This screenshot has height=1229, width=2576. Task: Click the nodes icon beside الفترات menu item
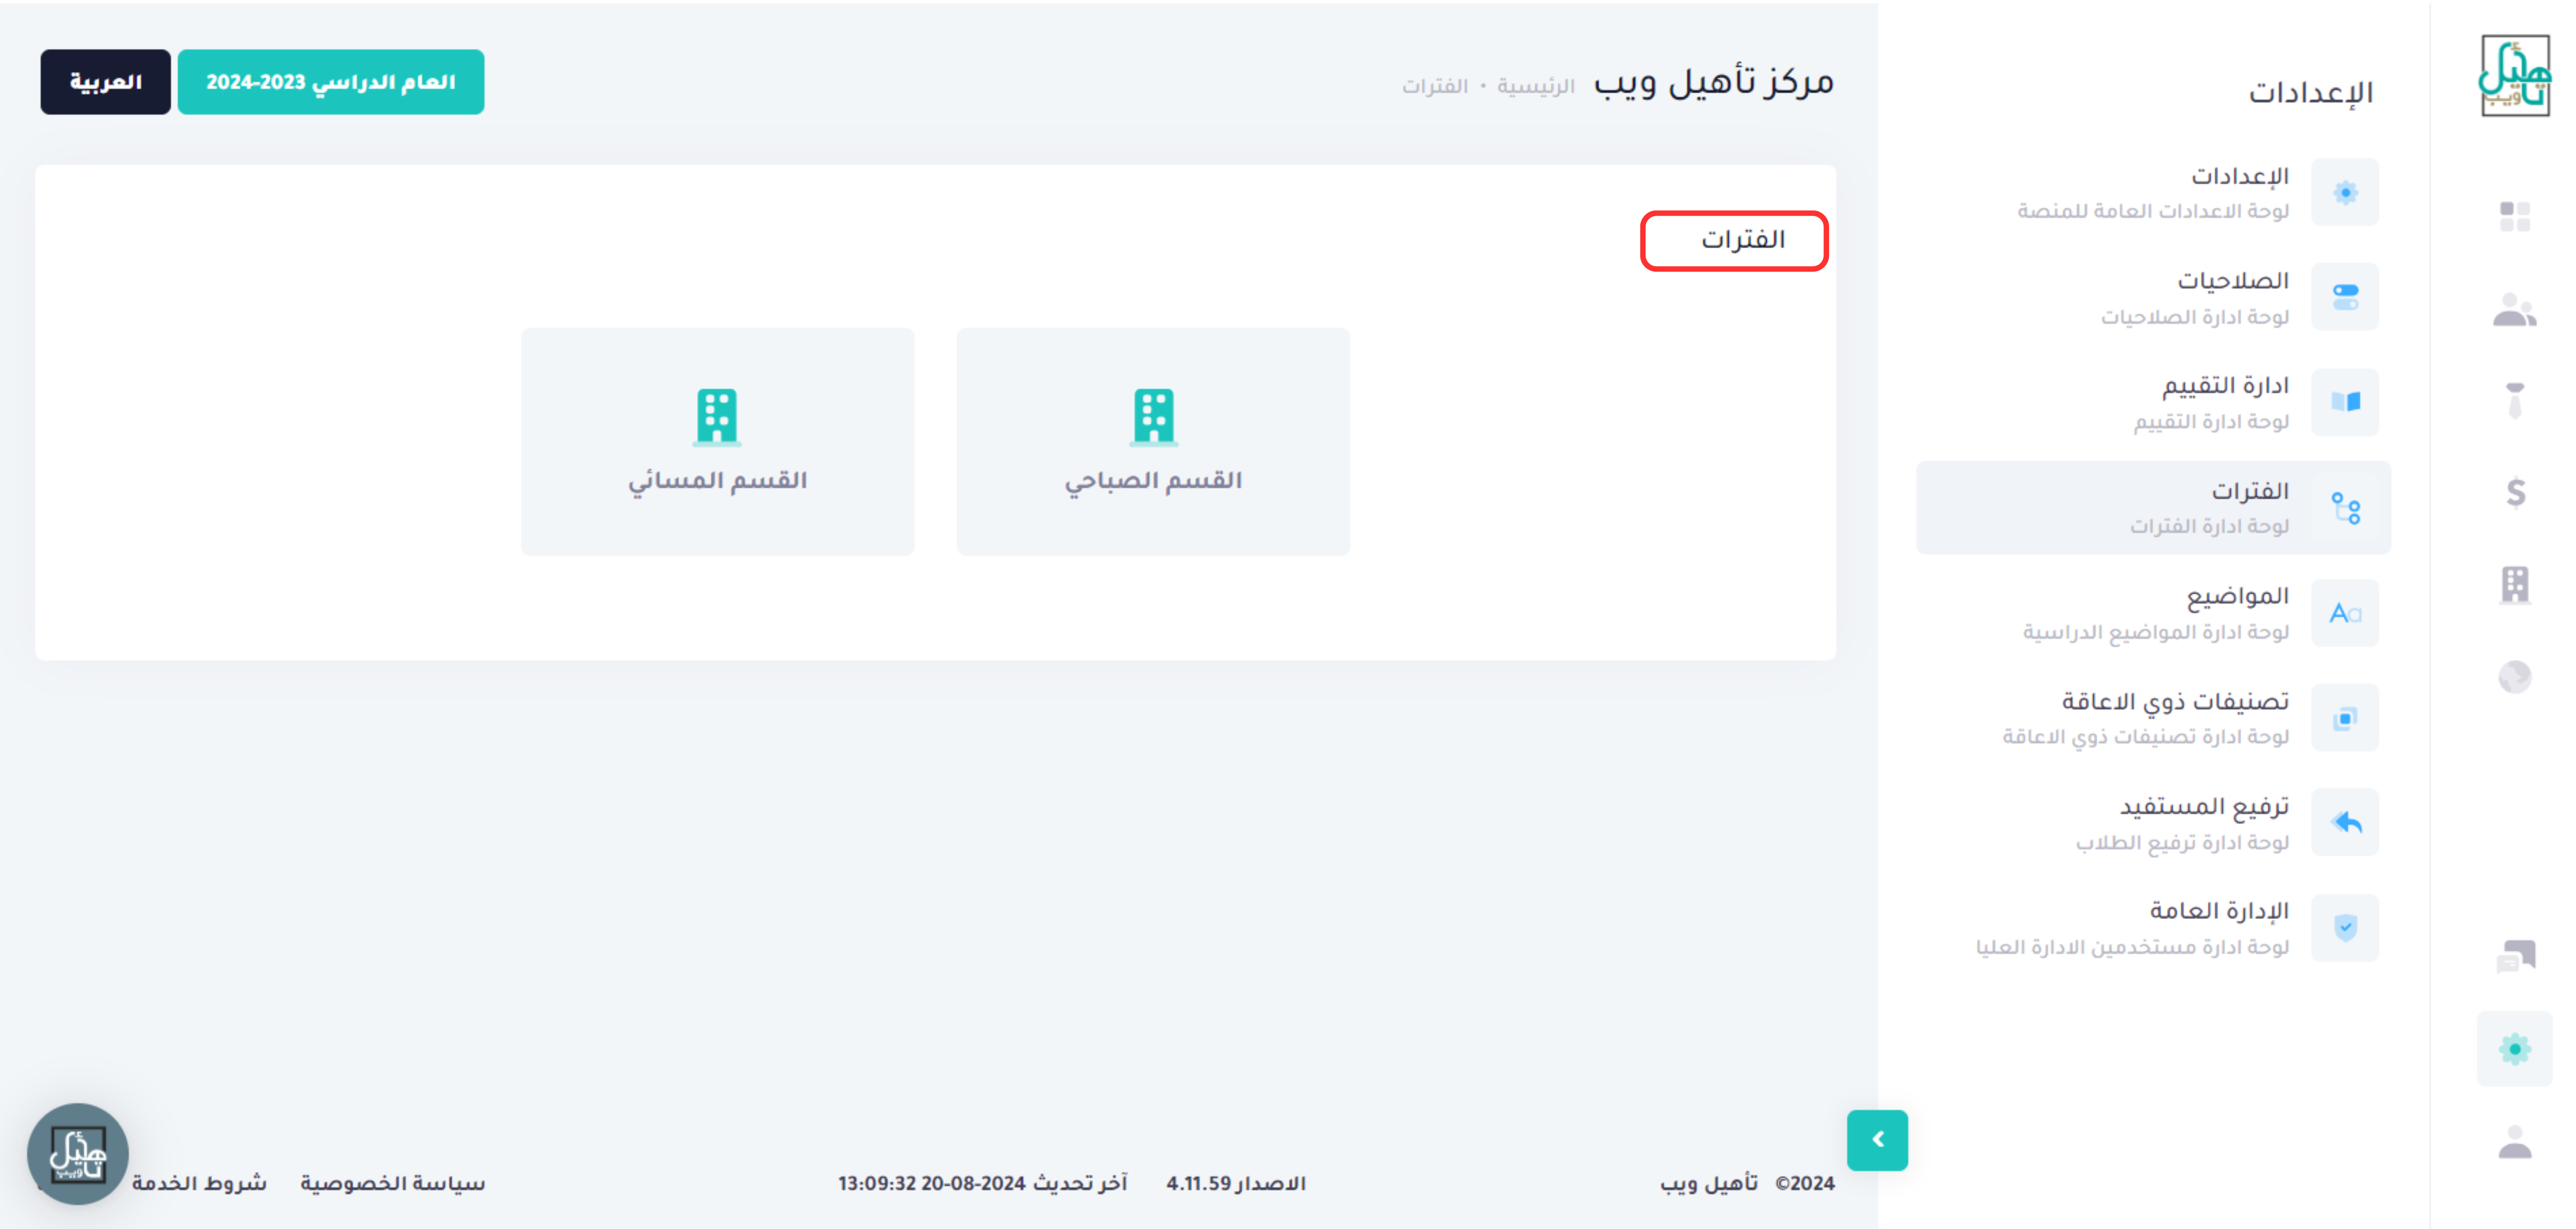coord(2345,508)
